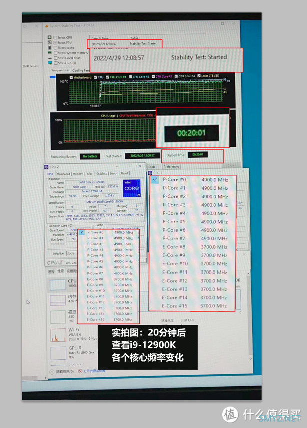Switch to the Mainboard tab in CPU-Z
Viewport: 307px width, 428px height.
(63, 174)
